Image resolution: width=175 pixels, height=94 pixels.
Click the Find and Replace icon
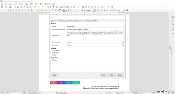(x=48, y=7)
